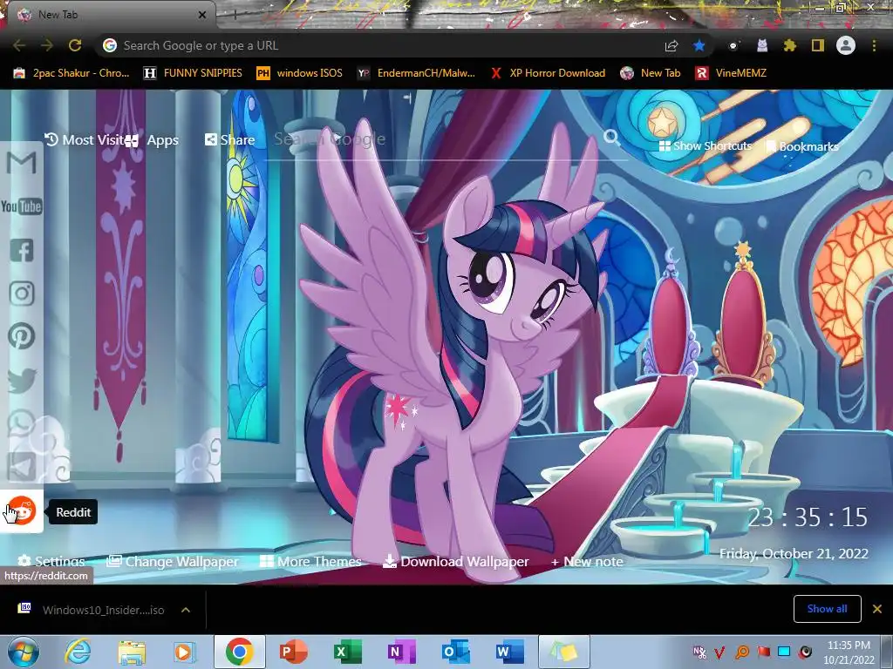Launch Internet Explorer from taskbar
This screenshot has height=669, width=893.
(x=78, y=652)
